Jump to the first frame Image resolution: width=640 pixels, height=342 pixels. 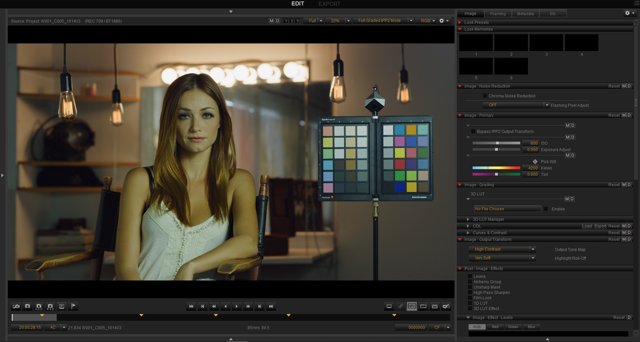pyautogui.click(x=191, y=306)
